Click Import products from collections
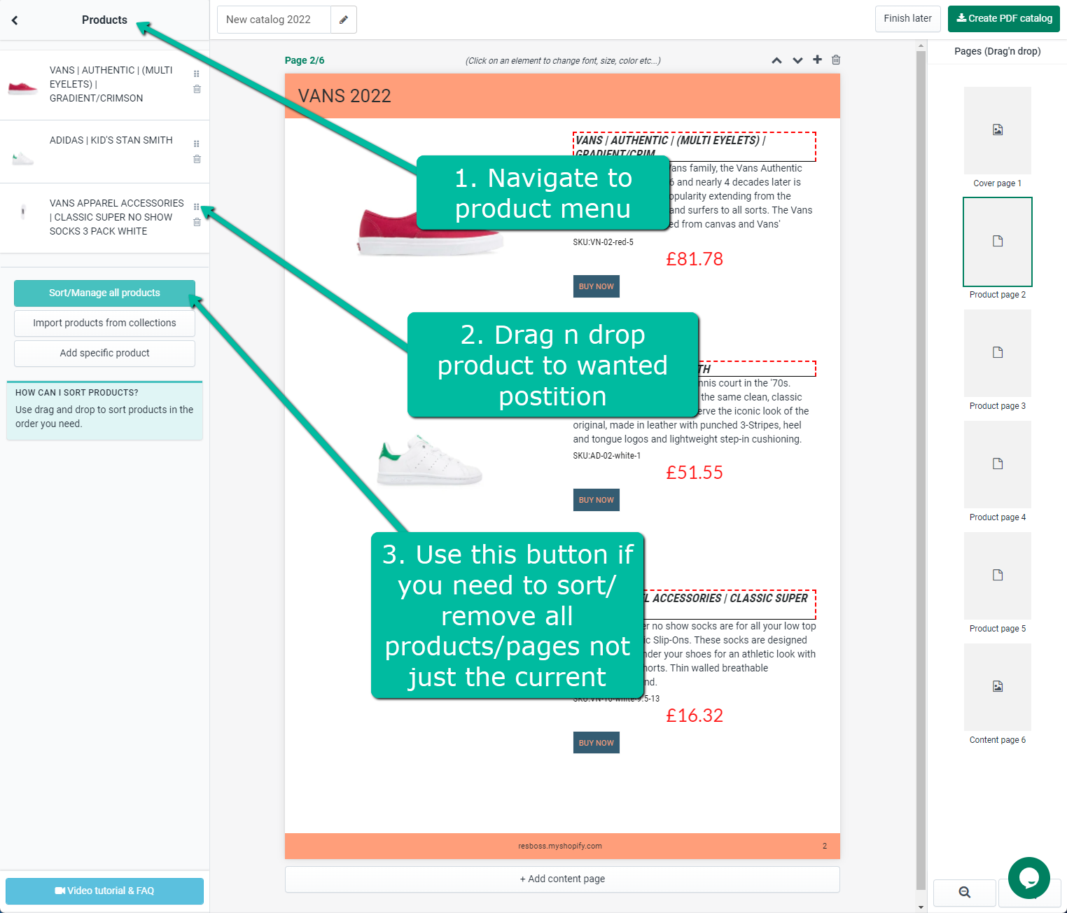The image size is (1067, 913). click(x=104, y=323)
